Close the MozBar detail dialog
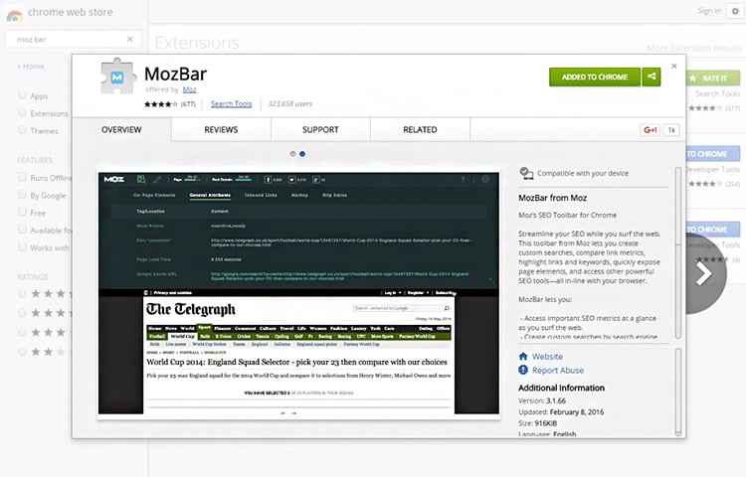 click(x=673, y=66)
